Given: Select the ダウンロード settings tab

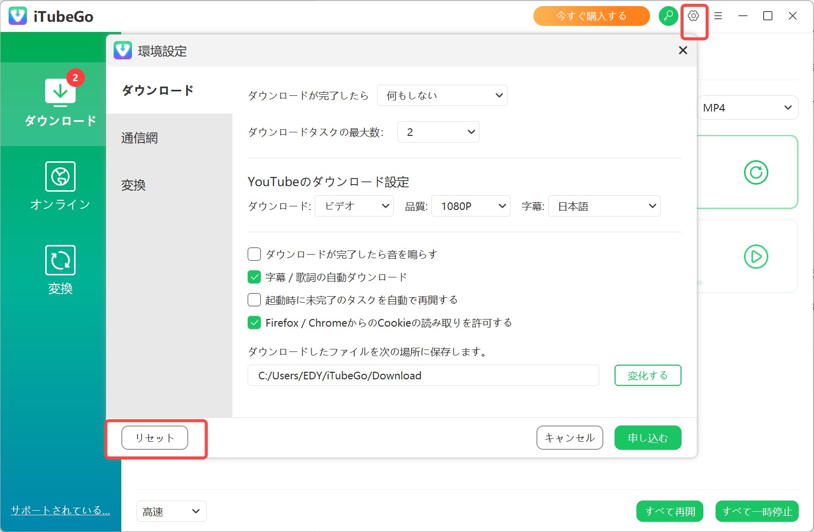Looking at the screenshot, I should point(169,90).
